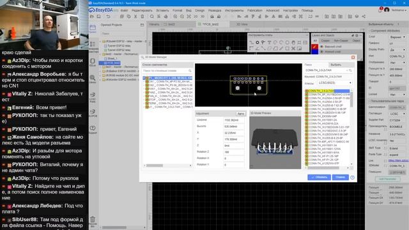The width and height of the screenshot is (409, 230).
Task: Open the Fabrication menu
Action: pyautogui.click(x=254, y=10)
